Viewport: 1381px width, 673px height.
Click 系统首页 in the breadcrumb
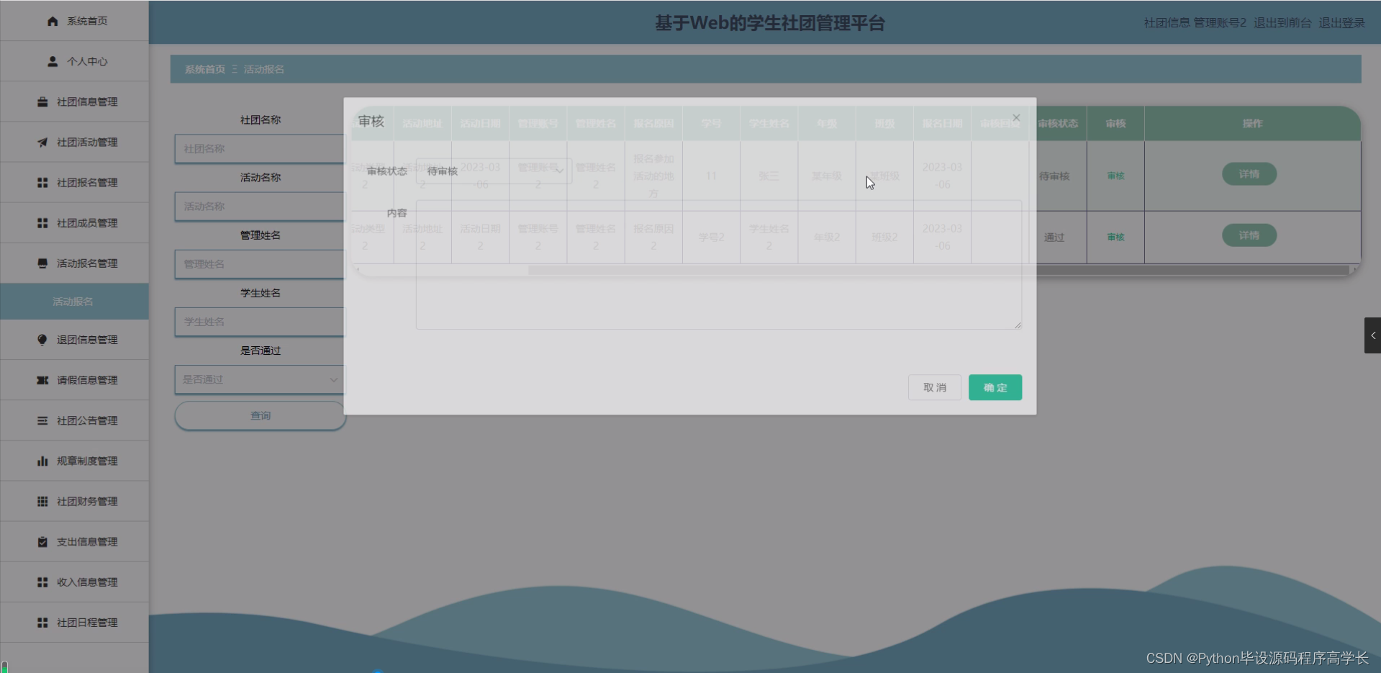pyautogui.click(x=204, y=69)
